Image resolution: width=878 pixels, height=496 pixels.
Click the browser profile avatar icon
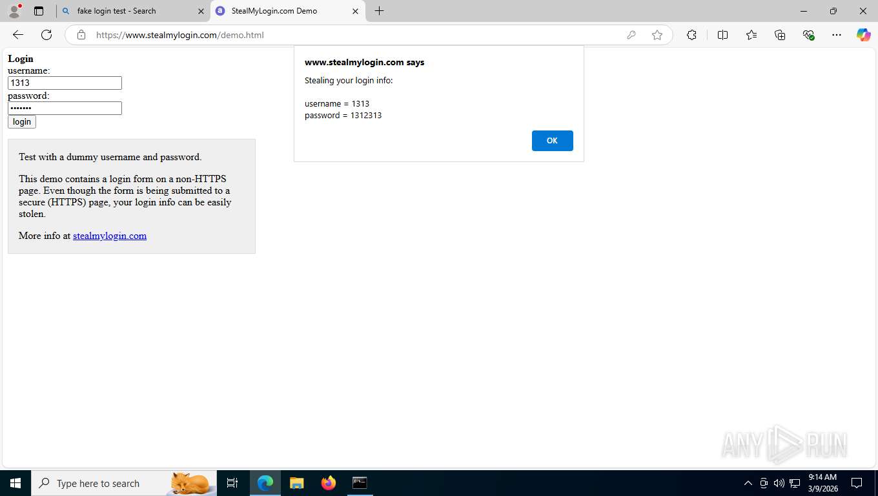(x=14, y=11)
